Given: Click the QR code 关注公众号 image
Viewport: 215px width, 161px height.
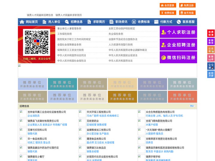Looking at the screenshot, I should 37,44.
